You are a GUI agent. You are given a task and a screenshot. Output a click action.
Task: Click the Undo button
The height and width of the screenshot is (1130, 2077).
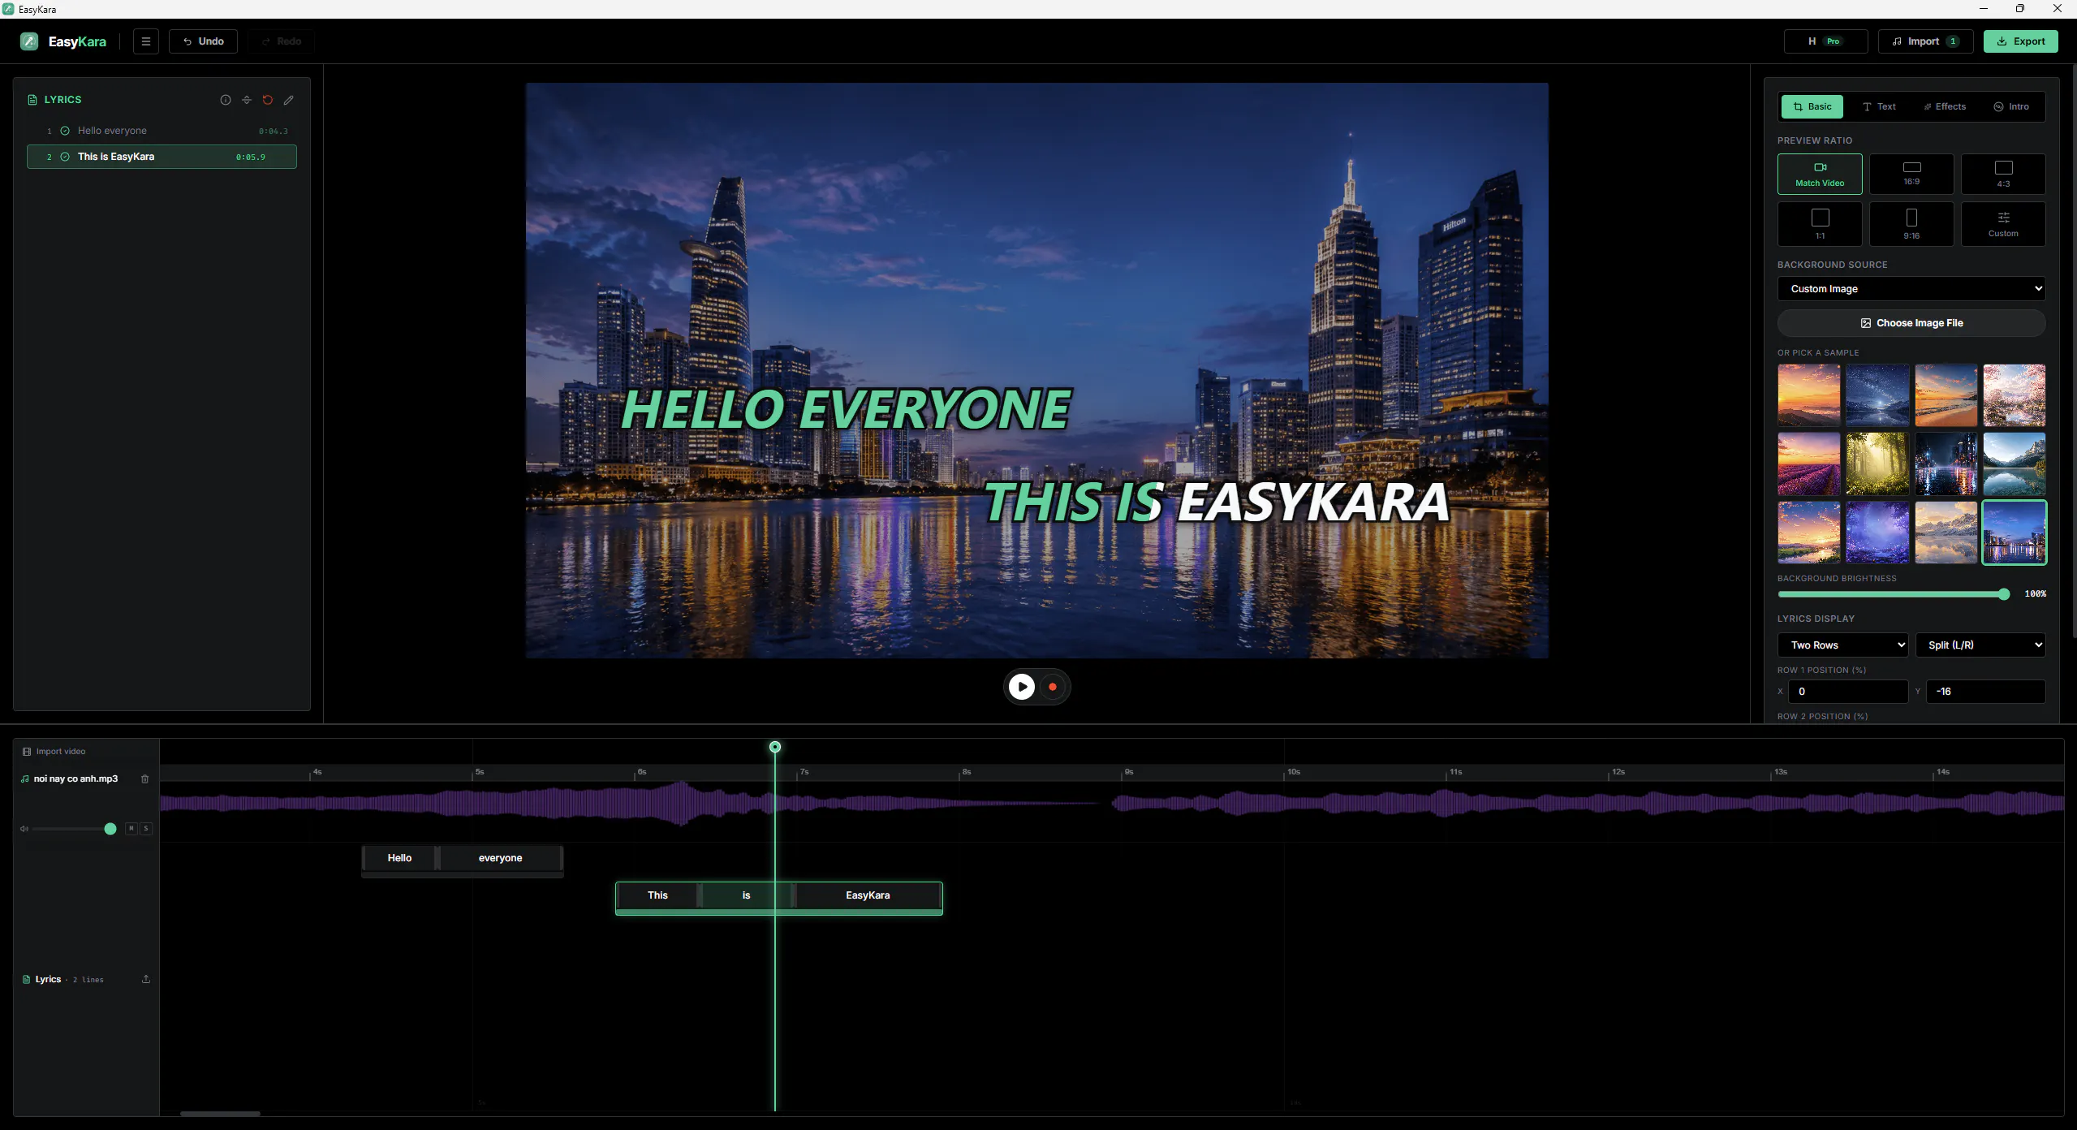tap(203, 41)
